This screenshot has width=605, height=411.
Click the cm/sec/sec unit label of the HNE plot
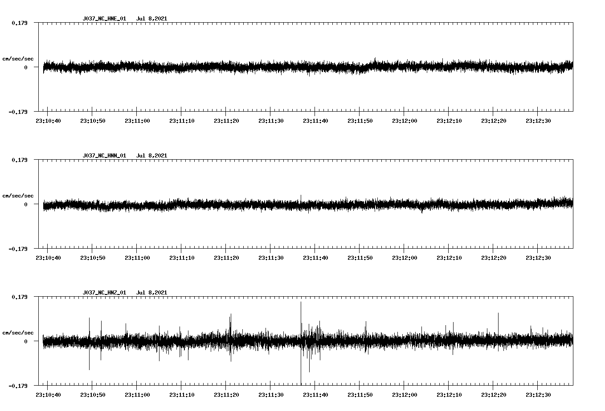tap(18, 59)
